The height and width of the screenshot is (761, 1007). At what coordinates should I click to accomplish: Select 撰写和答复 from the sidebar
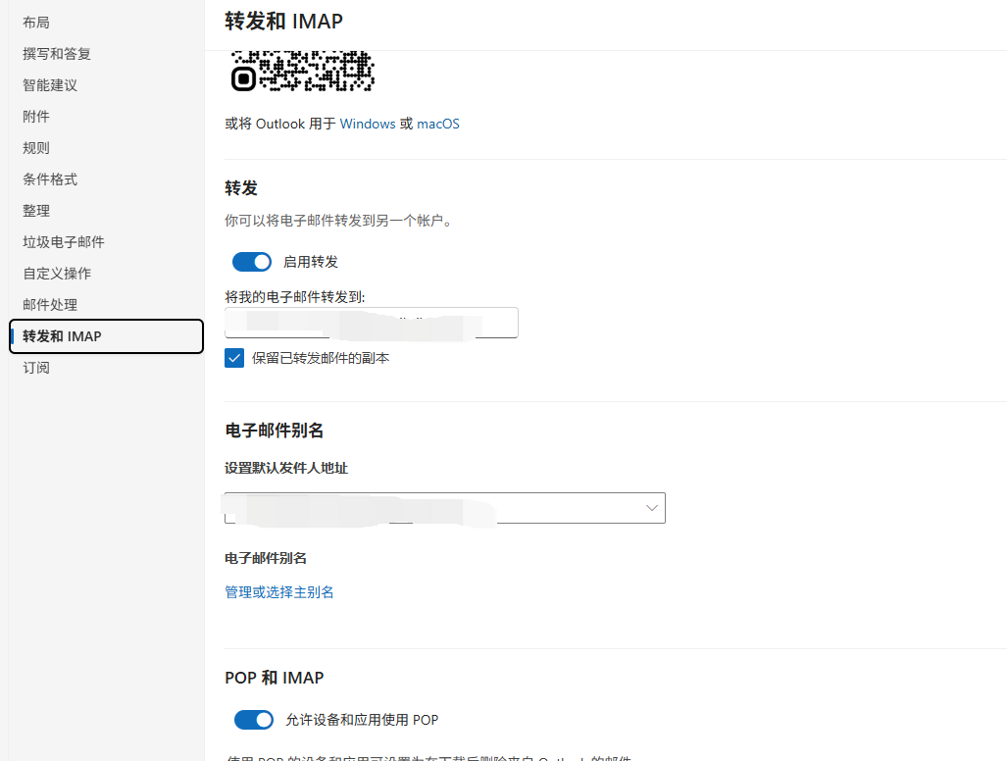[57, 53]
